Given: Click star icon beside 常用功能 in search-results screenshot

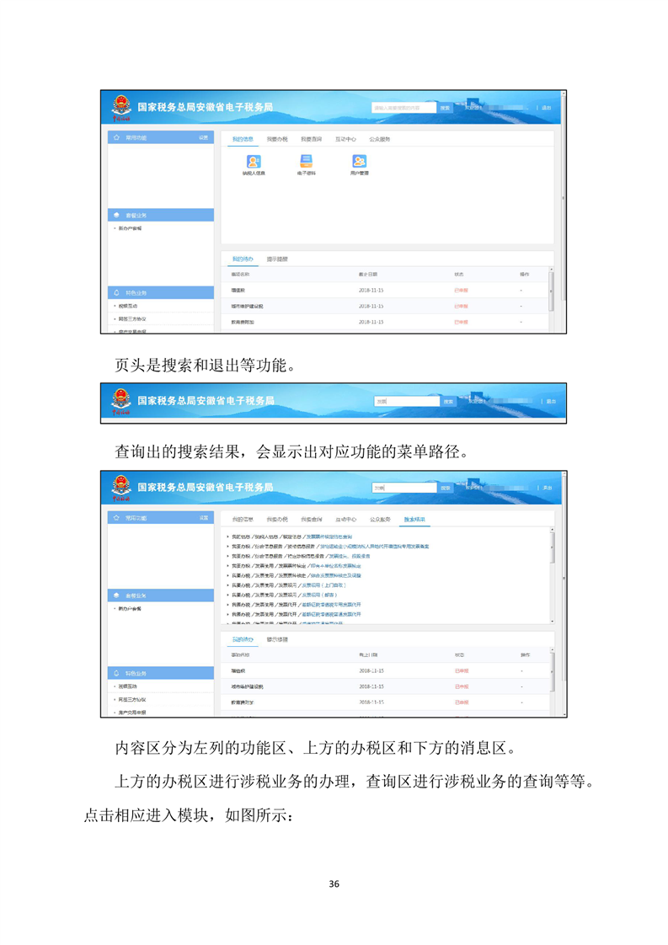Looking at the screenshot, I should coord(116,518).
